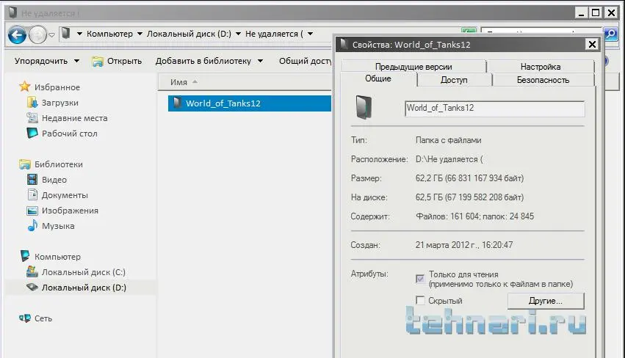Open Локальный диск (D:) in the sidebar
This screenshot has width=625, height=358.
pyautogui.click(x=84, y=288)
